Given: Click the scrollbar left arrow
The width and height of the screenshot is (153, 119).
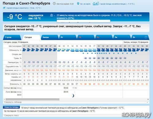Looking at the screenshot, I should pos(4,99).
